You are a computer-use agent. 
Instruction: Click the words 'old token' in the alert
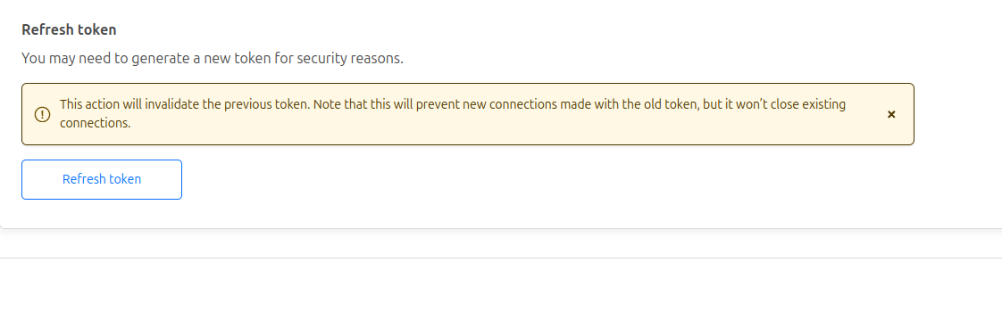(x=672, y=104)
